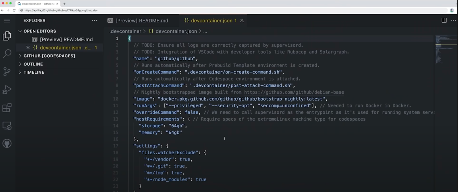Click the "memory" key text
The image size is (458, 192).
pos(150,133)
